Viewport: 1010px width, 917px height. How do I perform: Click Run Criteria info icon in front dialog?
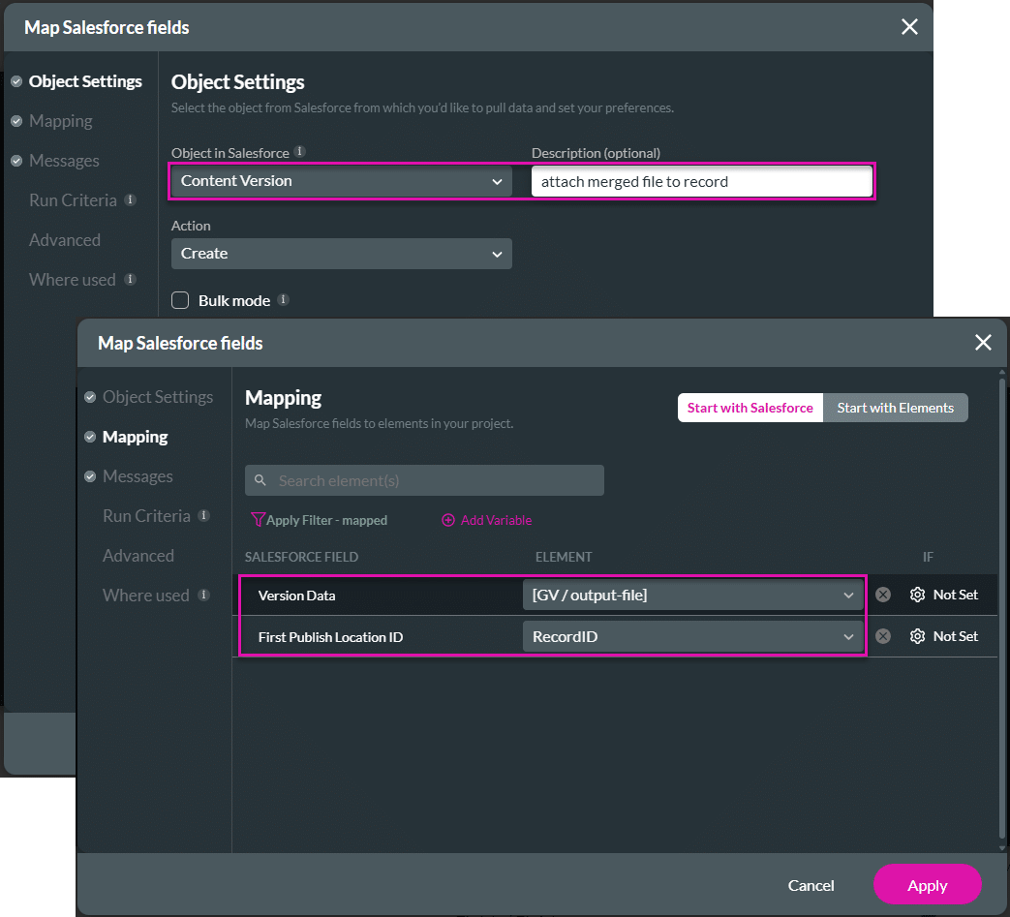pyautogui.click(x=203, y=515)
